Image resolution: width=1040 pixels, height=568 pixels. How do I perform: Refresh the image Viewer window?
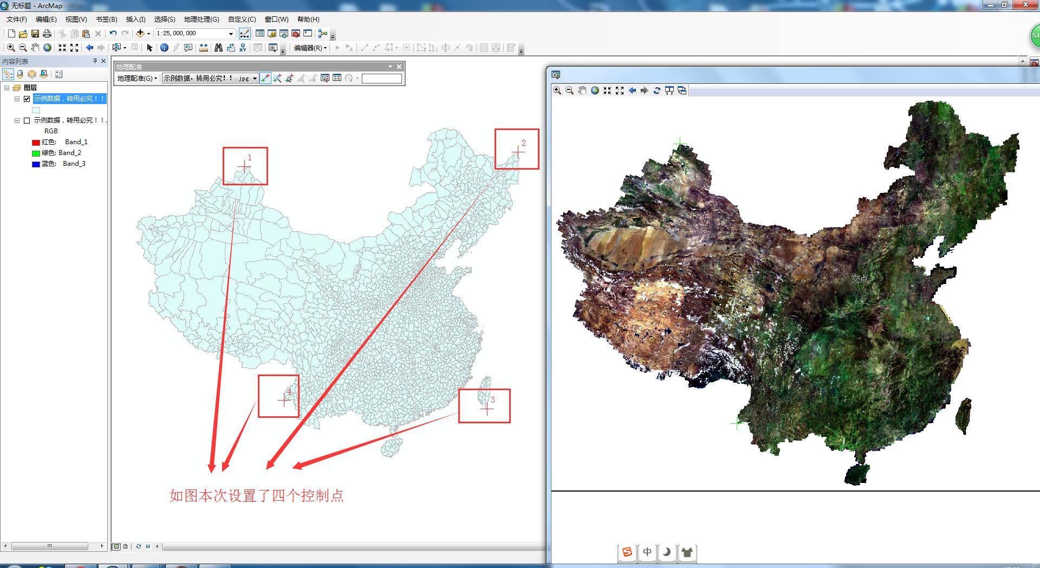pos(656,91)
